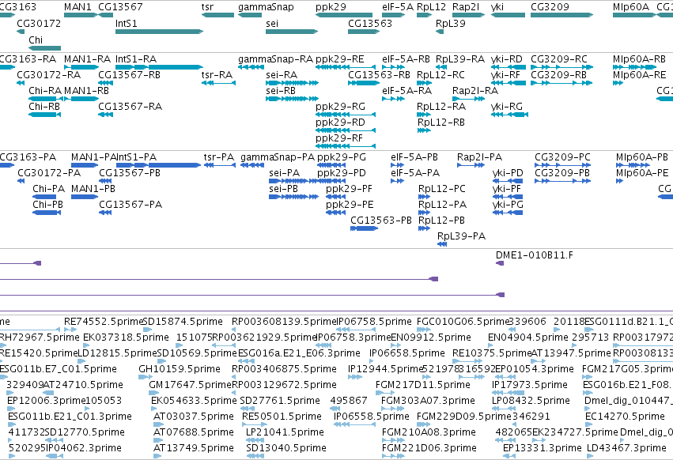Image resolution: width=673 pixels, height=460 pixels.
Task: Open protein CG13563-PB
Action: pyautogui.click(x=381, y=221)
